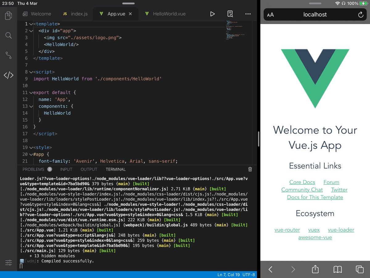370x278 pixels.
Task: Click the img src line 3 code
Action: tap(83, 38)
